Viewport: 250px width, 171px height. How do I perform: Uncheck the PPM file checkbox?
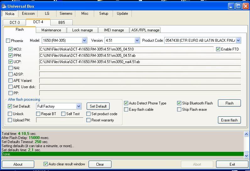tap(10, 56)
